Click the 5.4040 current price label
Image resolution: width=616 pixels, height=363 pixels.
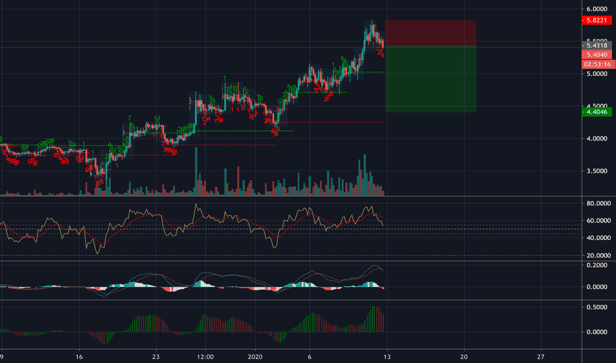click(596, 55)
